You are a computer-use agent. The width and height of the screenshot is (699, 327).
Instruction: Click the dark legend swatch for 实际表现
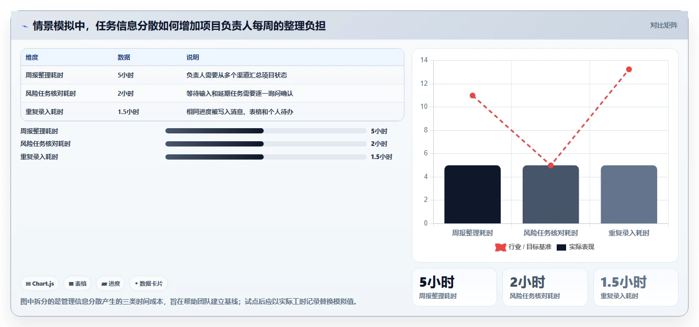tap(561, 247)
